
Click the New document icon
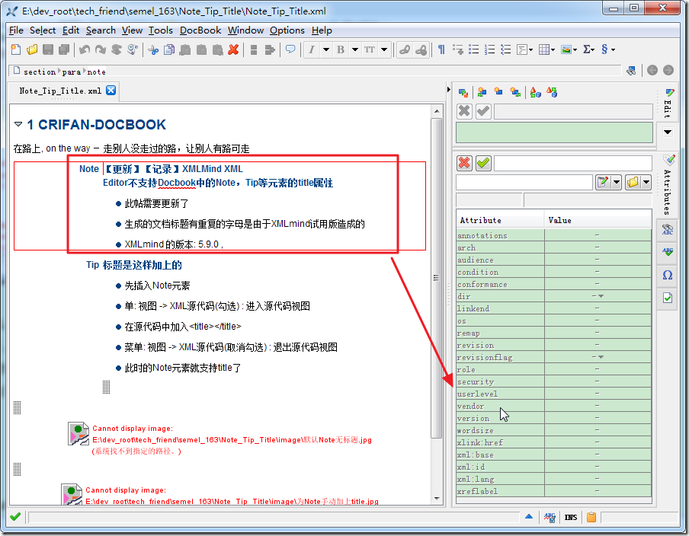click(16, 49)
